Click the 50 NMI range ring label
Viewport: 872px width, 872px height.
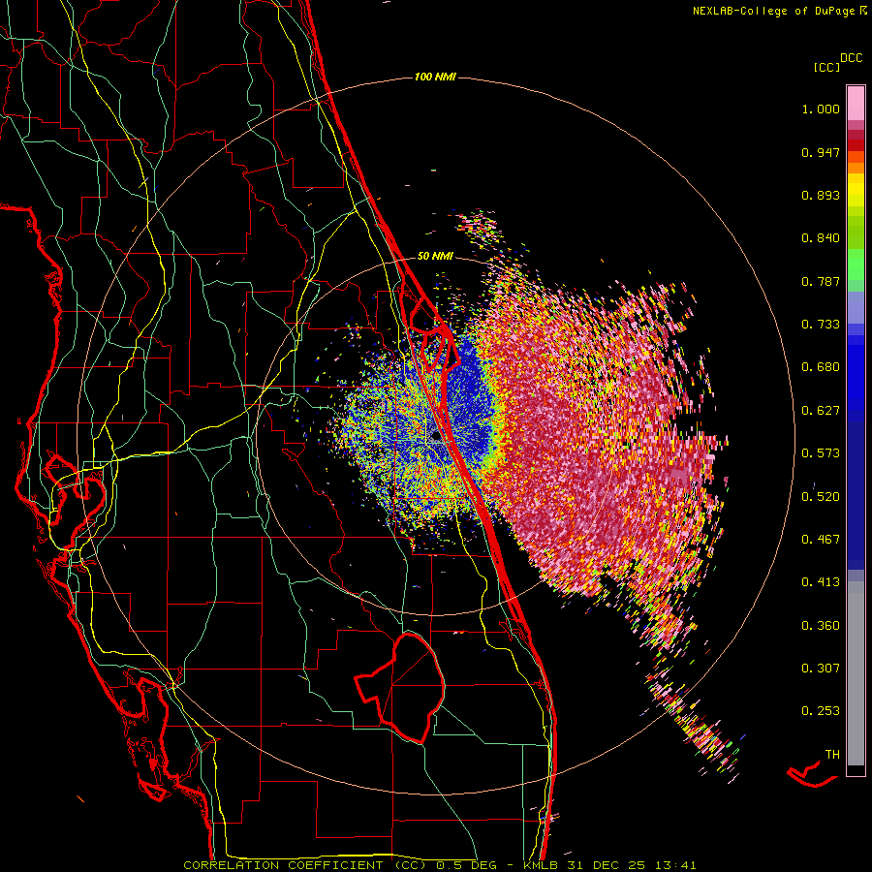[x=435, y=257]
